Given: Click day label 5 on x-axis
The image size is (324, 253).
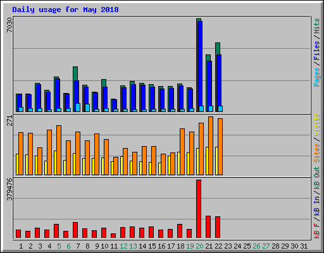Looking at the screenshot, I should [x=59, y=246].
